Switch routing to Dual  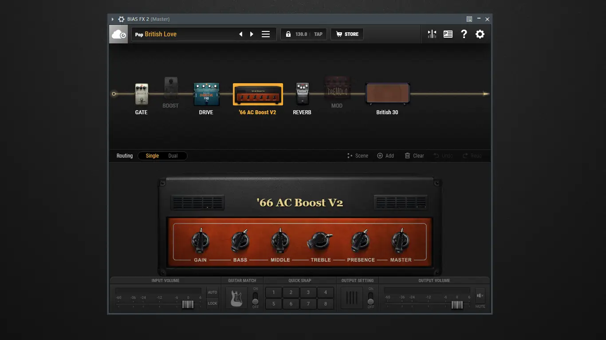(x=173, y=156)
